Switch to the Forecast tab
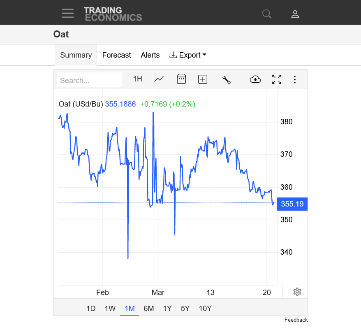361x332 pixels. coord(116,55)
